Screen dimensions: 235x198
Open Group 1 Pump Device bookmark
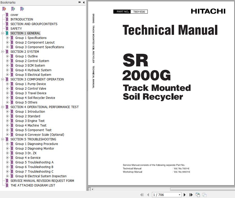(x=30, y=84)
